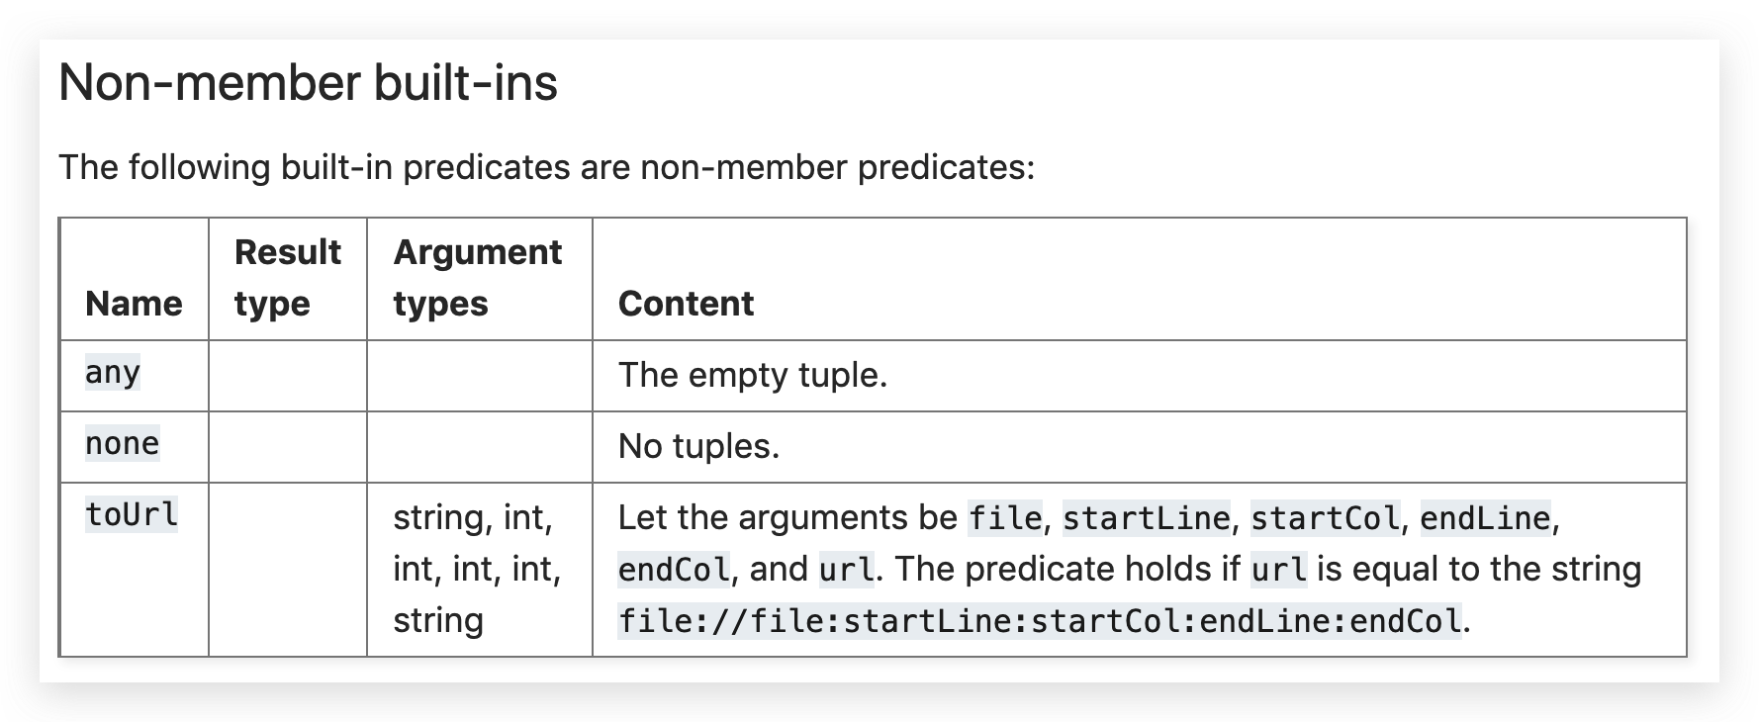This screenshot has width=1759, height=722.
Task: Click the "none" predicate name
Action: [122, 444]
